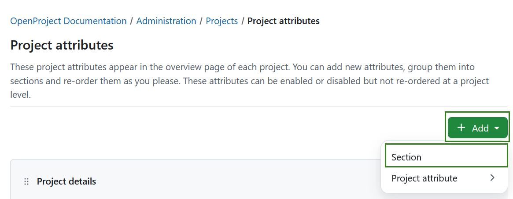Viewport: 513px width, 199px height.
Task: Select the Project details section title
Action: click(66, 181)
